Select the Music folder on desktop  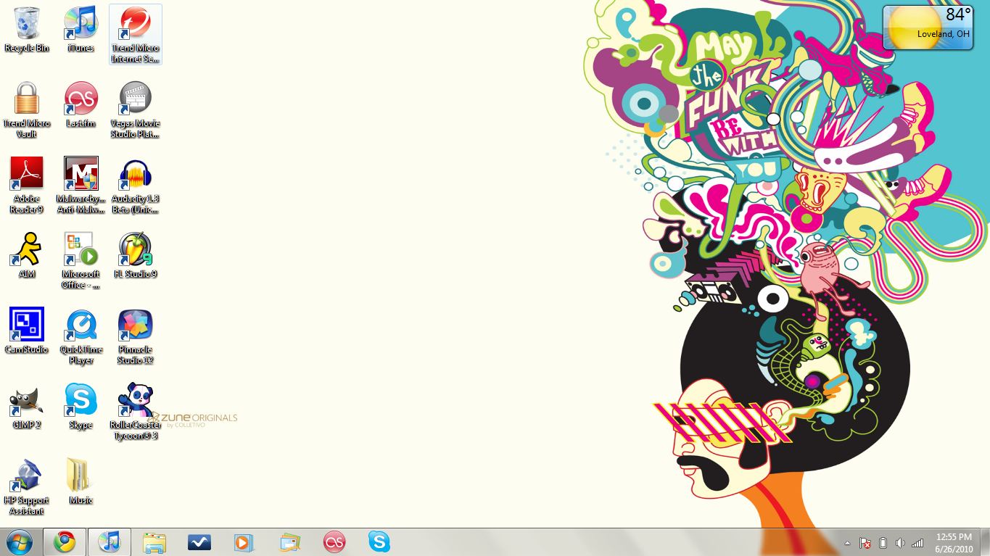point(81,476)
